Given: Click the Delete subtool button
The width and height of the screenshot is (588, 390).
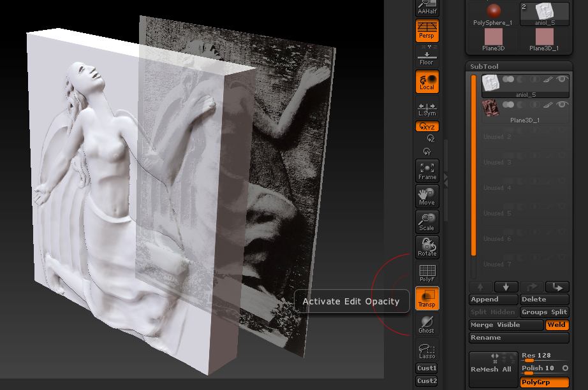Looking at the screenshot, I should [x=544, y=300].
